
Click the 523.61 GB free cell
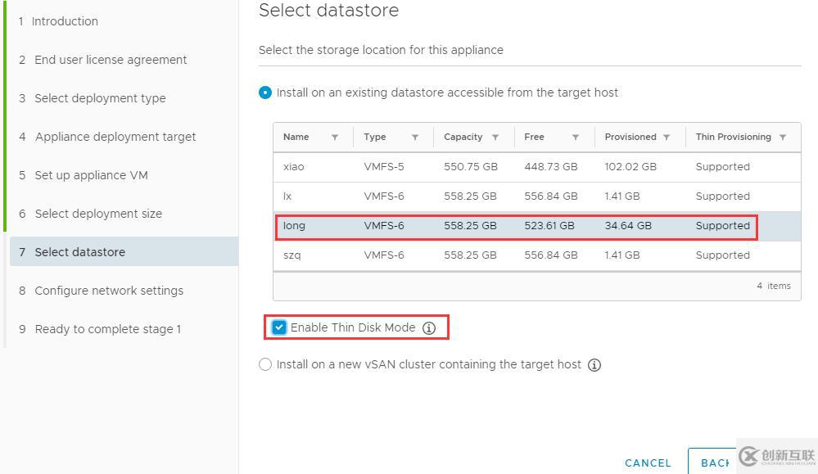[549, 226]
